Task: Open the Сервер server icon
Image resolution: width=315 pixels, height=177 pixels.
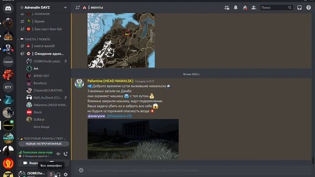Action: click(x=8, y=61)
